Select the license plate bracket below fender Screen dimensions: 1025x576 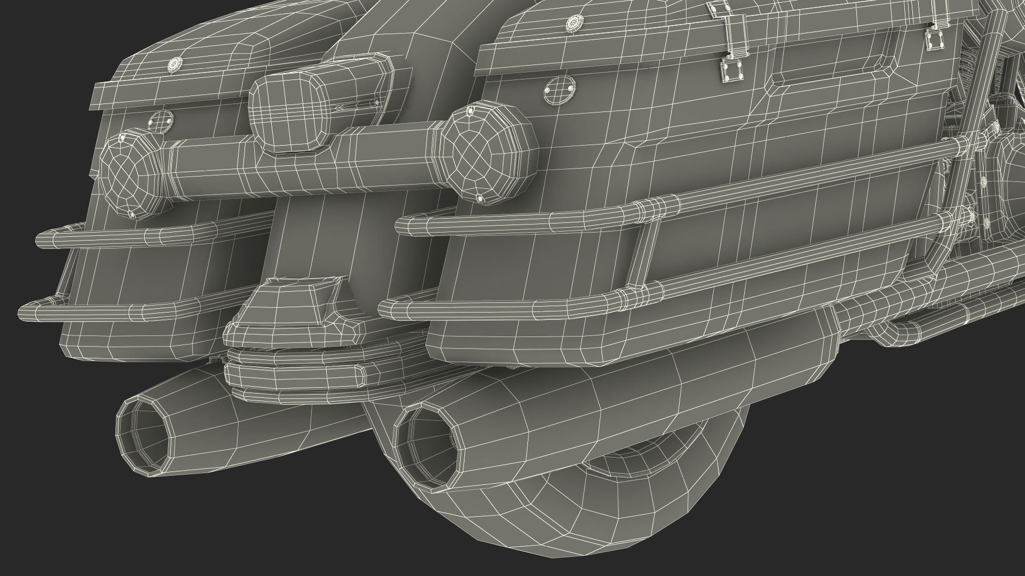coord(293,312)
